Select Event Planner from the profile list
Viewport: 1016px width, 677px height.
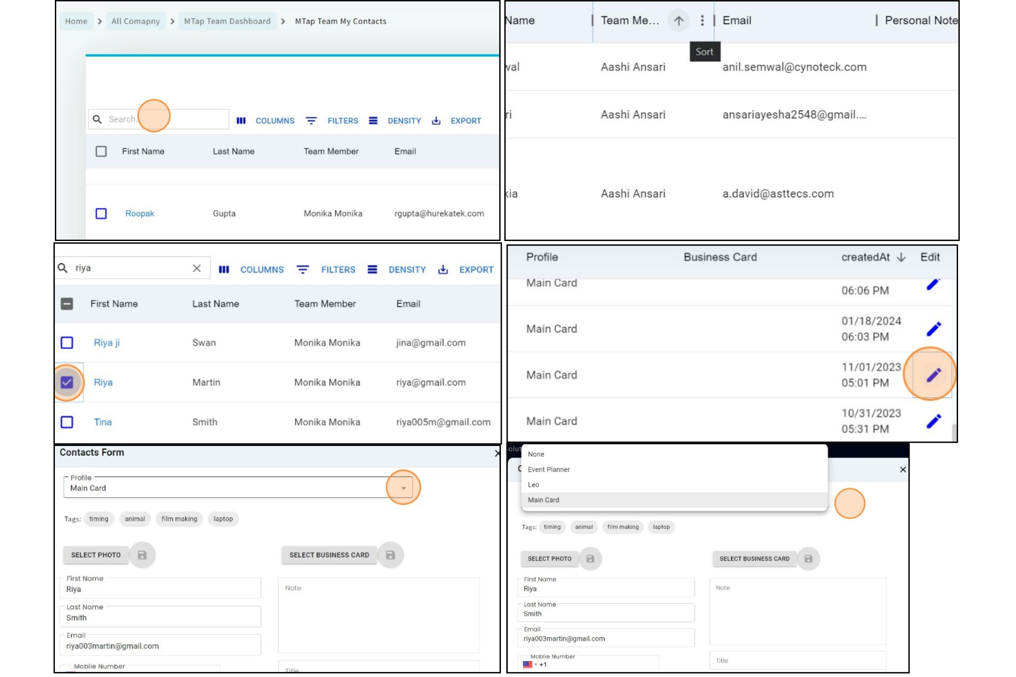tap(549, 469)
